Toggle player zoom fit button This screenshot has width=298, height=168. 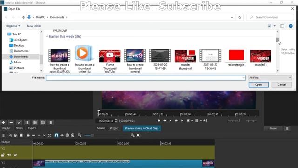coord(188,120)
